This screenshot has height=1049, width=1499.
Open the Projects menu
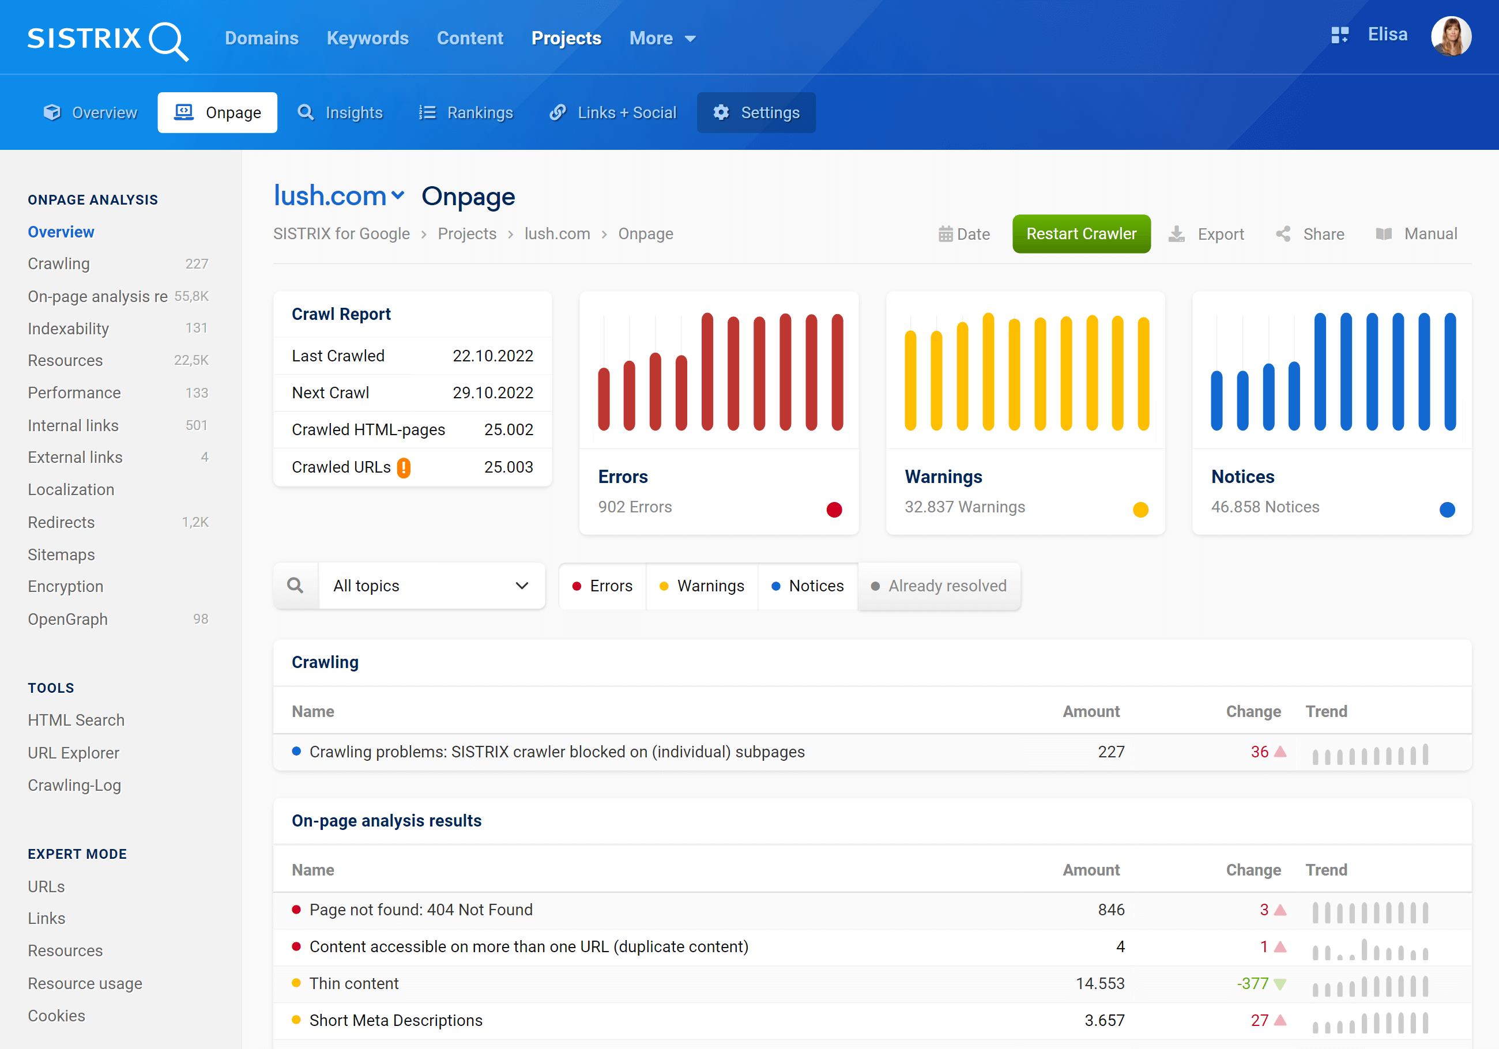[567, 39]
